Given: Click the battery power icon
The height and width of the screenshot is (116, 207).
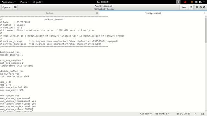Looking at the screenshot, I should point(200,2).
